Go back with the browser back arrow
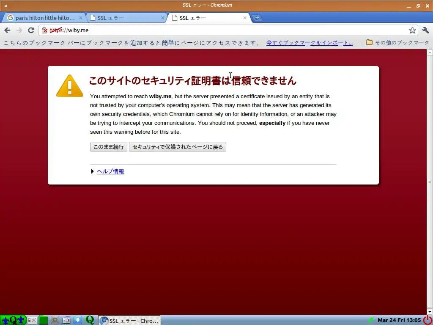The height and width of the screenshot is (325, 433). click(8, 30)
